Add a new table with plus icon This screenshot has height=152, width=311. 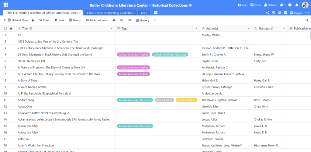tap(156, 13)
